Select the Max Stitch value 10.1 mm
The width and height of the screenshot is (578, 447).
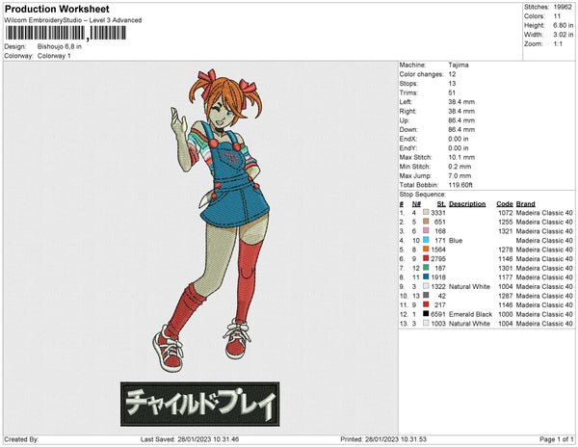461,157
